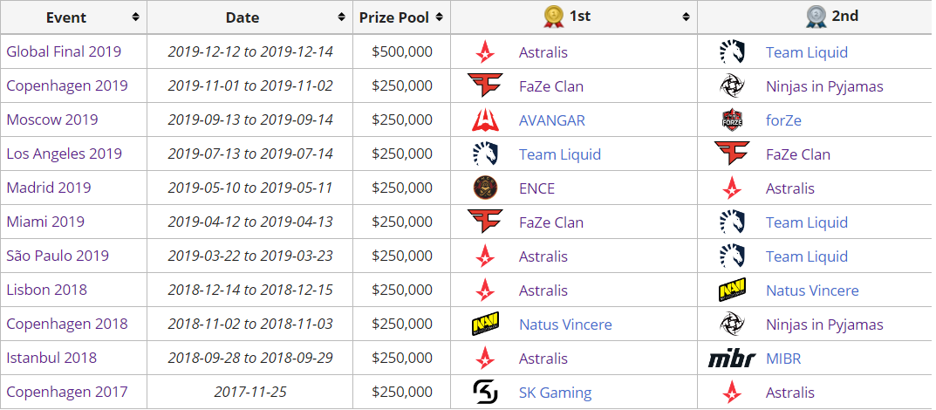Click the forZe logo in Moscow 2019 row
Screen dimensions: 936x410
click(732, 120)
